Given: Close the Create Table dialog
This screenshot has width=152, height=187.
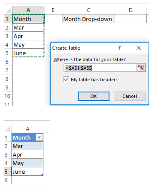Looking at the screenshot, I should (x=139, y=48).
